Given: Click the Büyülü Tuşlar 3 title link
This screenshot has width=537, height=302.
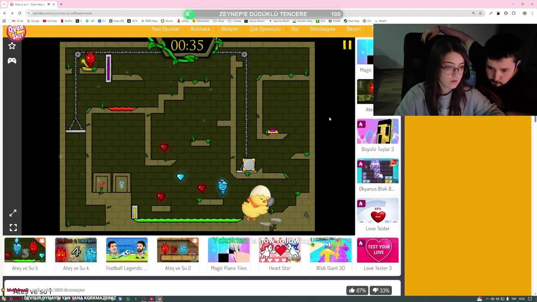Looking at the screenshot, I should (x=378, y=149).
